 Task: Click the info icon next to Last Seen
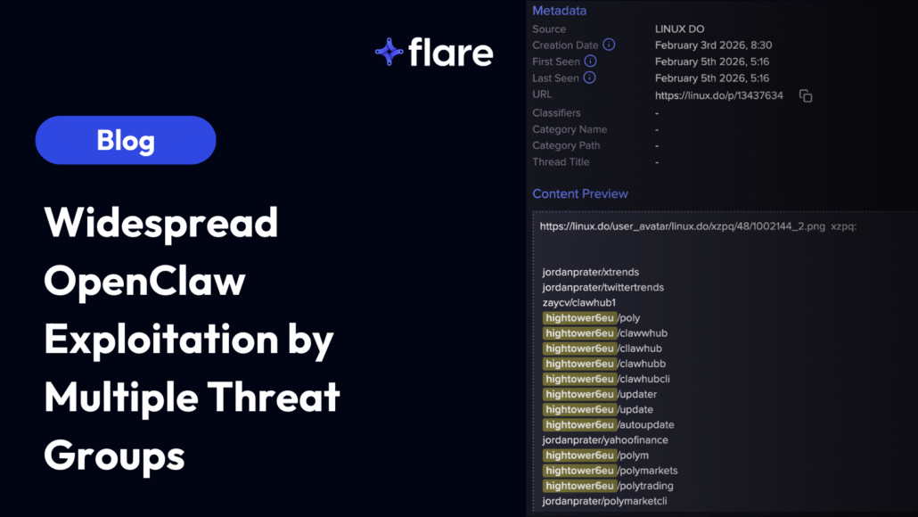pyautogui.click(x=589, y=78)
